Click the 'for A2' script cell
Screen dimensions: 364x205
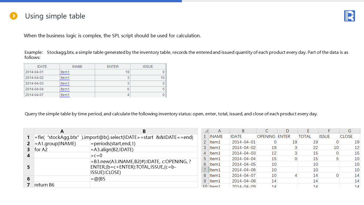[x=42, y=149]
